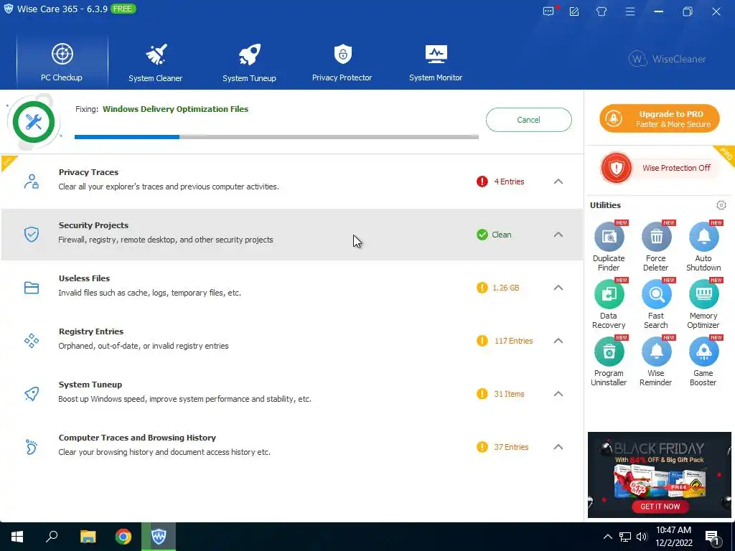Click the volume speaker tray icon

pyautogui.click(x=642, y=537)
